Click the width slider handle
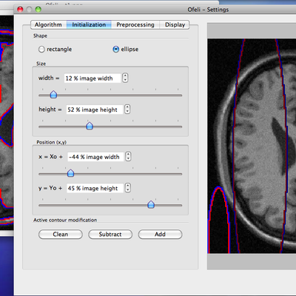The image size is (296, 296). click(53, 95)
